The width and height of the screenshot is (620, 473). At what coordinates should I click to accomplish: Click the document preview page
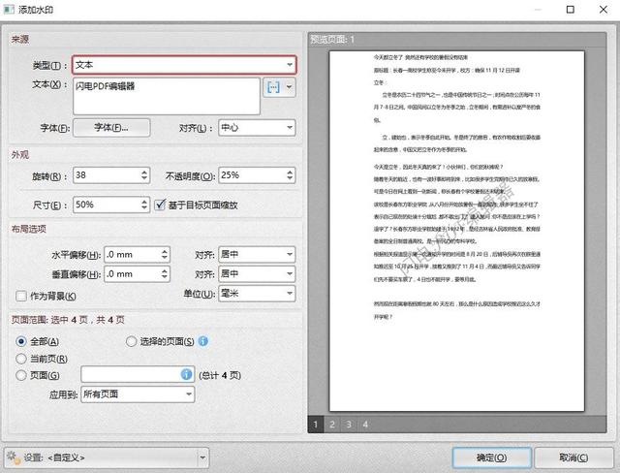point(456,231)
